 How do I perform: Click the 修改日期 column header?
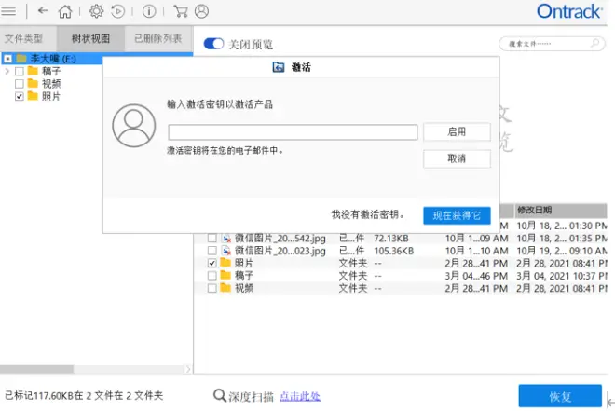pyautogui.click(x=560, y=211)
